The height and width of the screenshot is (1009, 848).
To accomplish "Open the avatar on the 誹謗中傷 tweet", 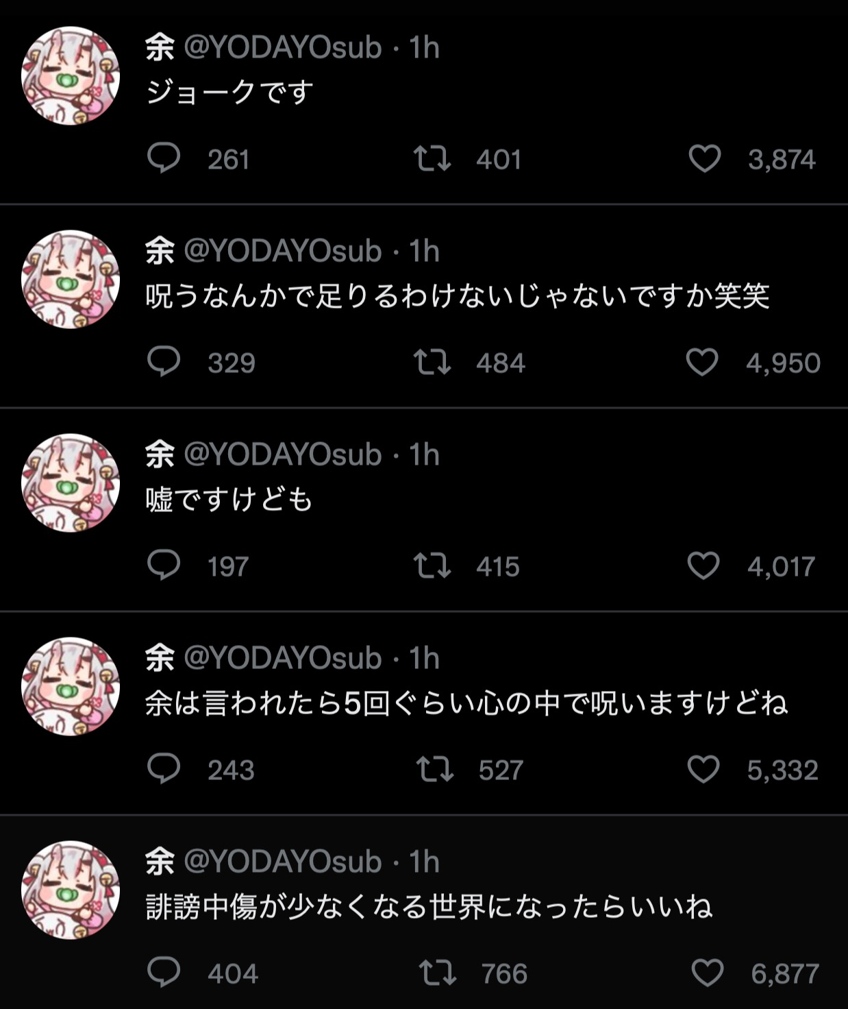I will tap(71, 890).
